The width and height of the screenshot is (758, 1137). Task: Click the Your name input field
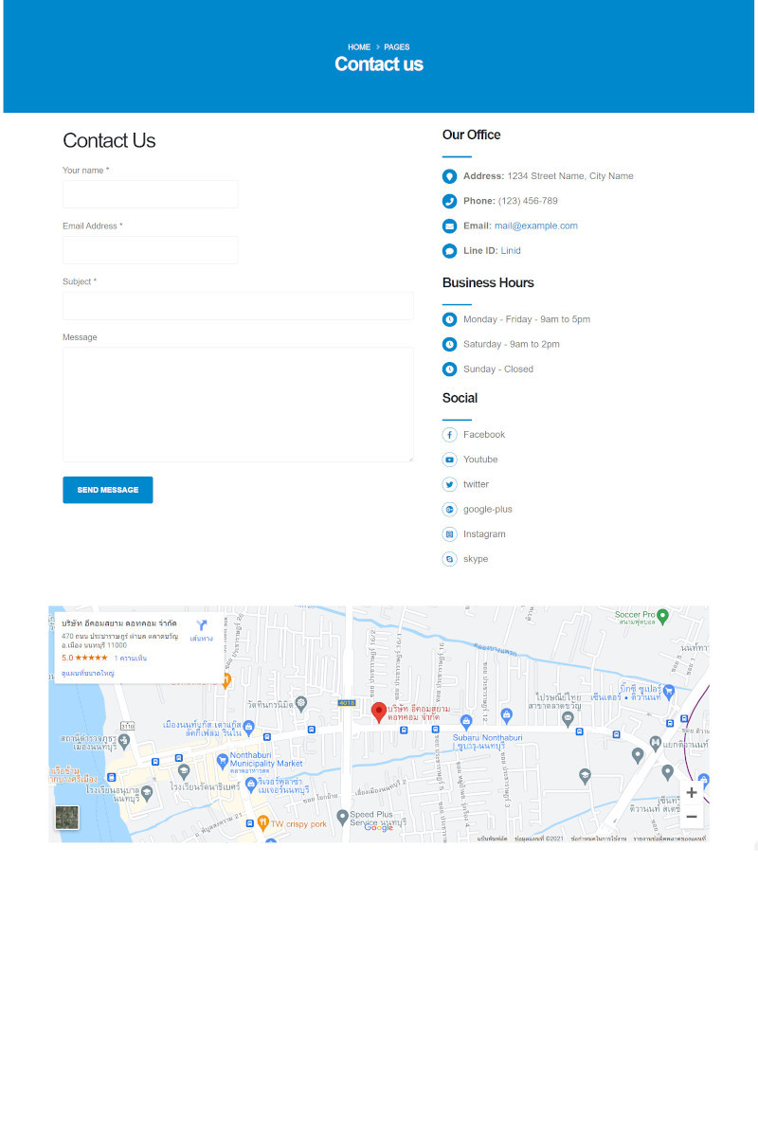point(150,194)
